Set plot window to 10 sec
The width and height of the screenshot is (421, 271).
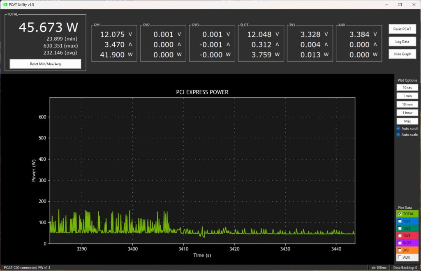click(x=407, y=87)
